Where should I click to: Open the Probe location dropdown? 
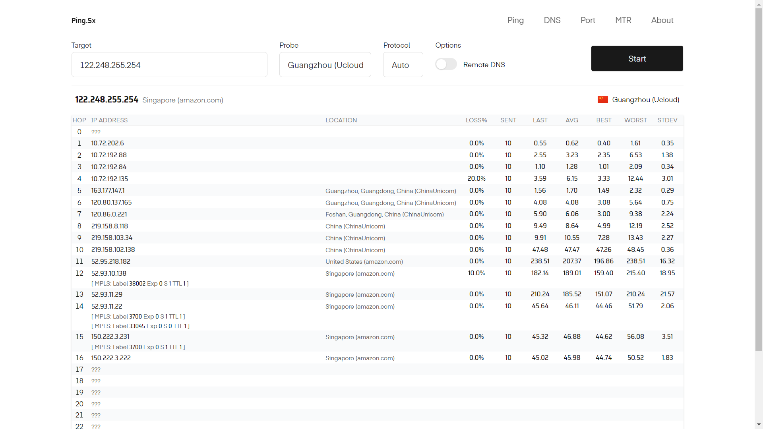pyautogui.click(x=325, y=65)
